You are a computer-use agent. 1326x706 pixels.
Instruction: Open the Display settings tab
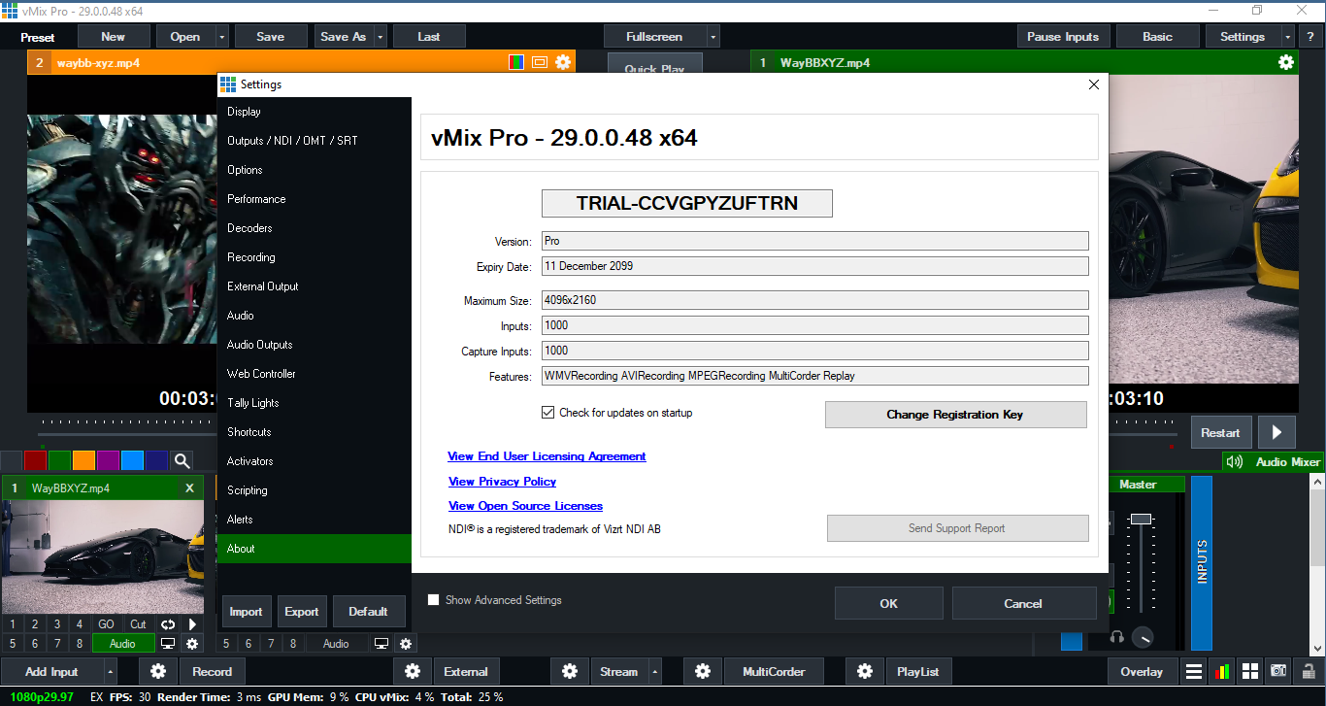315,112
